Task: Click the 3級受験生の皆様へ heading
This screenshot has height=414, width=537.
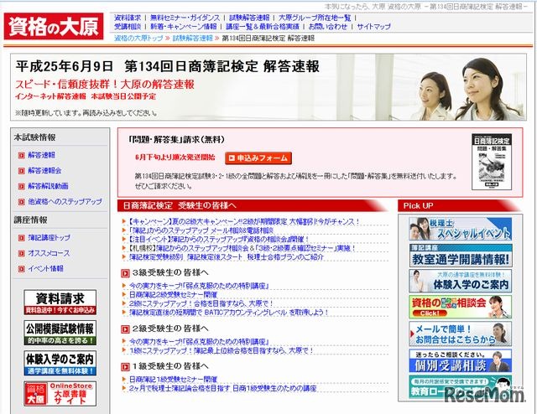Action: click(170, 272)
